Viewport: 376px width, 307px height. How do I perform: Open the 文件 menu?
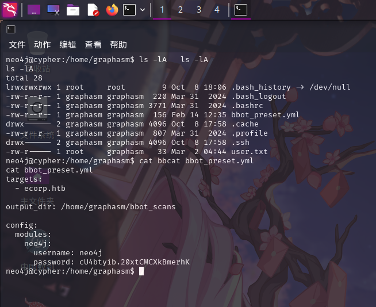17,45
